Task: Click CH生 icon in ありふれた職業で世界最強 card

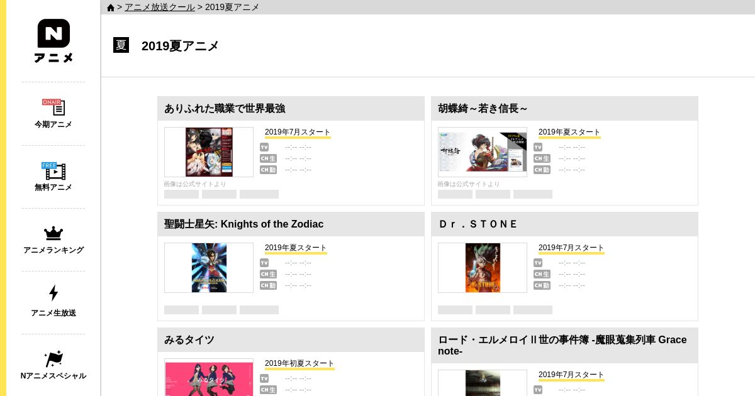Action: [x=268, y=158]
